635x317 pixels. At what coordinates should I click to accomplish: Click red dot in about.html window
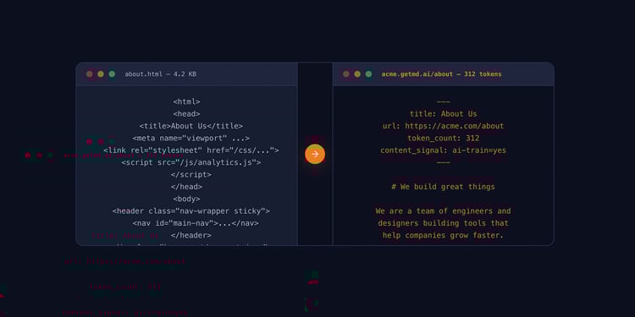pyautogui.click(x=90, y=74)
